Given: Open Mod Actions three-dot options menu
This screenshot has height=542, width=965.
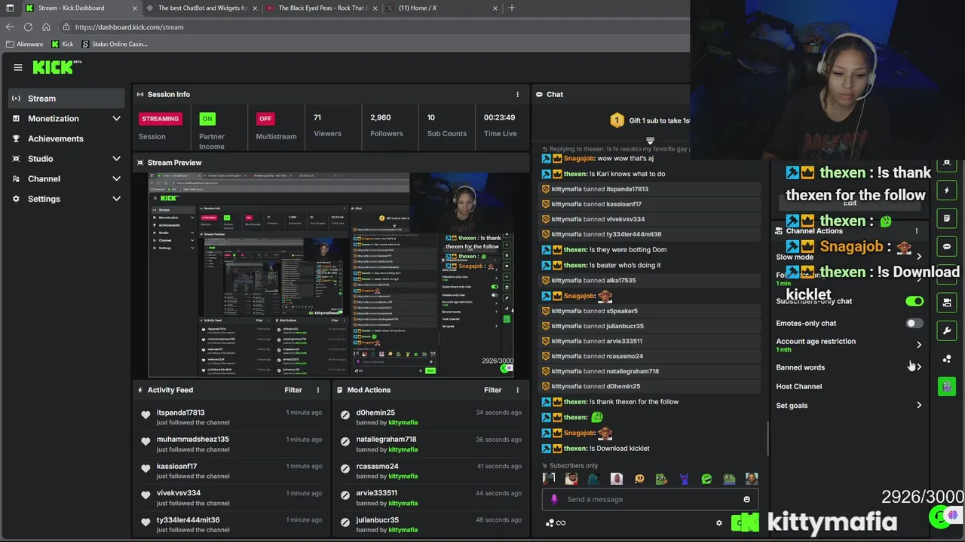Looking at the screenshot, I should [x=517, y=390].
